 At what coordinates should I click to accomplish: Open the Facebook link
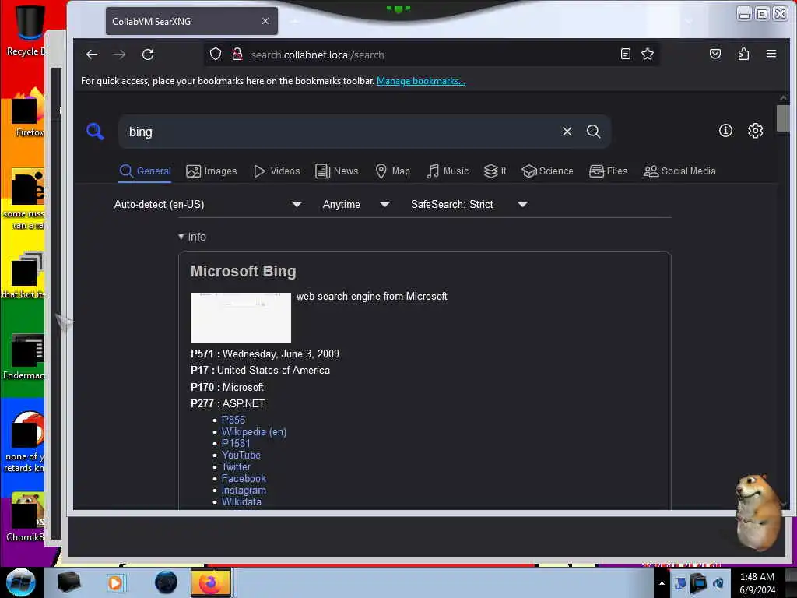point(244,479)
